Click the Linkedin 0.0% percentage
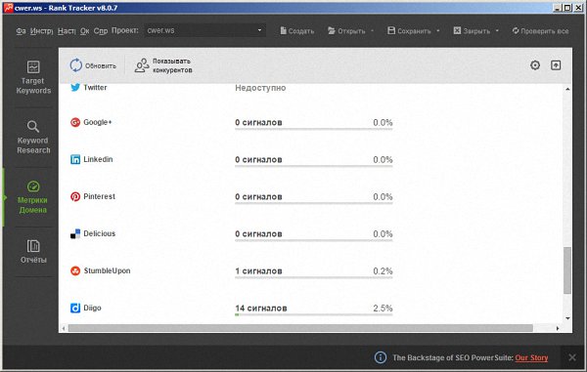587x372 pixels. [383, 160]
